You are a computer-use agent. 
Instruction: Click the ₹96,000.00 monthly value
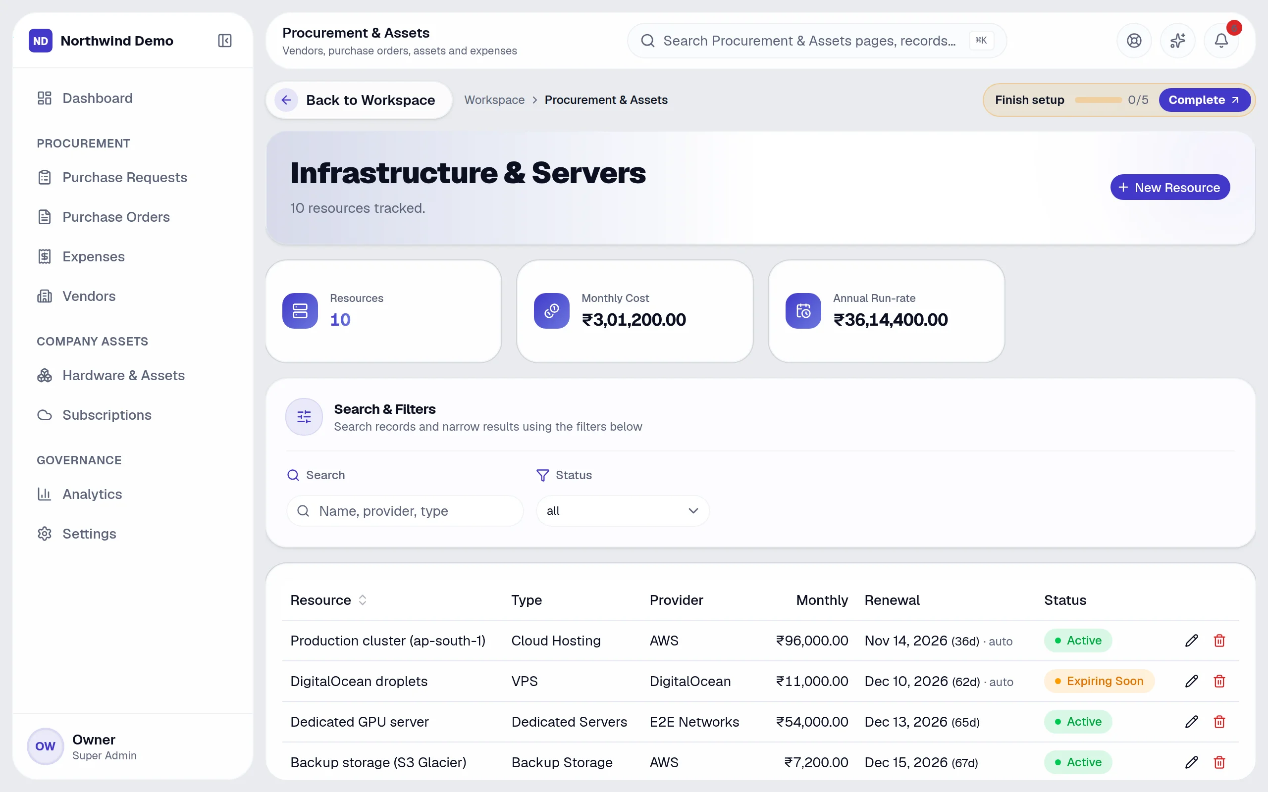click(x=812, y=641)
